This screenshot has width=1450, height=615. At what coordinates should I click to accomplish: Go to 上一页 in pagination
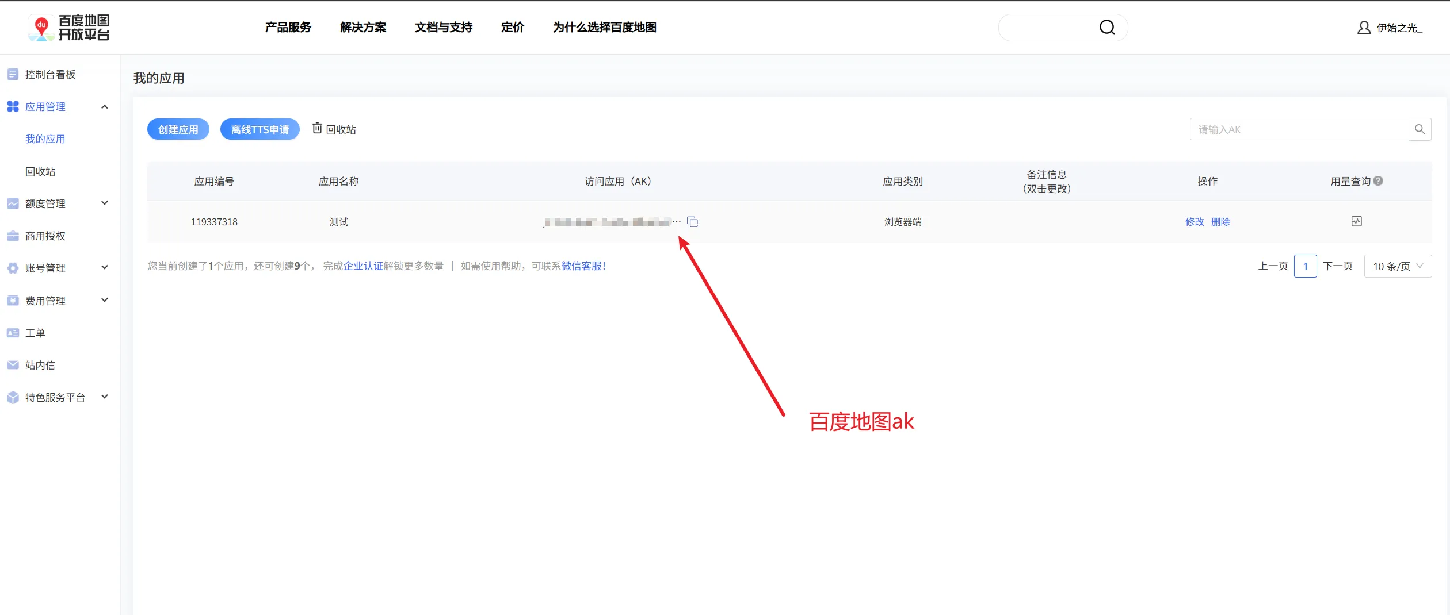[x=1273, y=266]
